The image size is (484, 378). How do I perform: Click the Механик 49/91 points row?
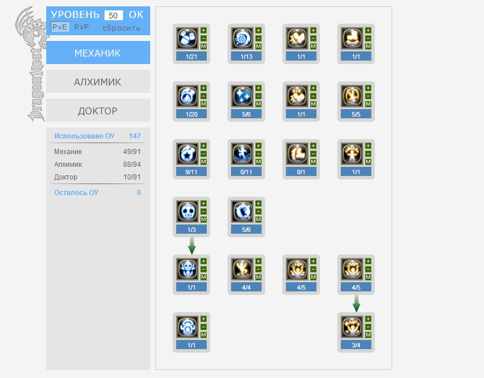tap(98, 152)
